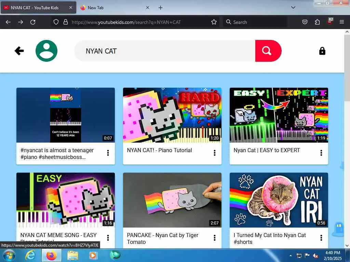The width and height of the screenshot is (350, 262).
Task: Show hidden tray icons arrow
Action: pyautogui.click(x=291, y=256)
